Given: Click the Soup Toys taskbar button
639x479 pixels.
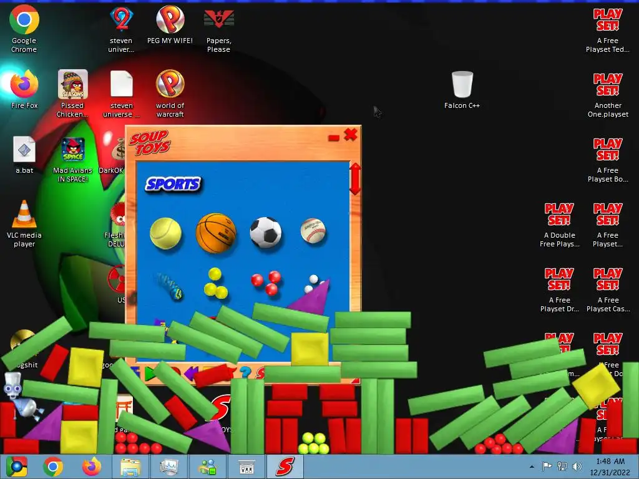Looking at the screenshot, I should tap(285, 467).
